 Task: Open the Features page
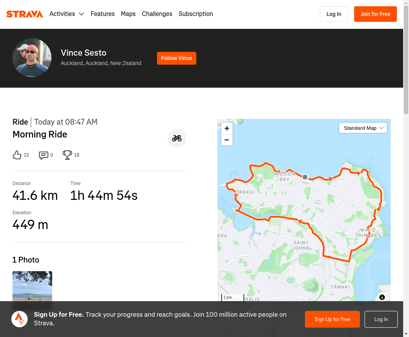click(102, 14)
